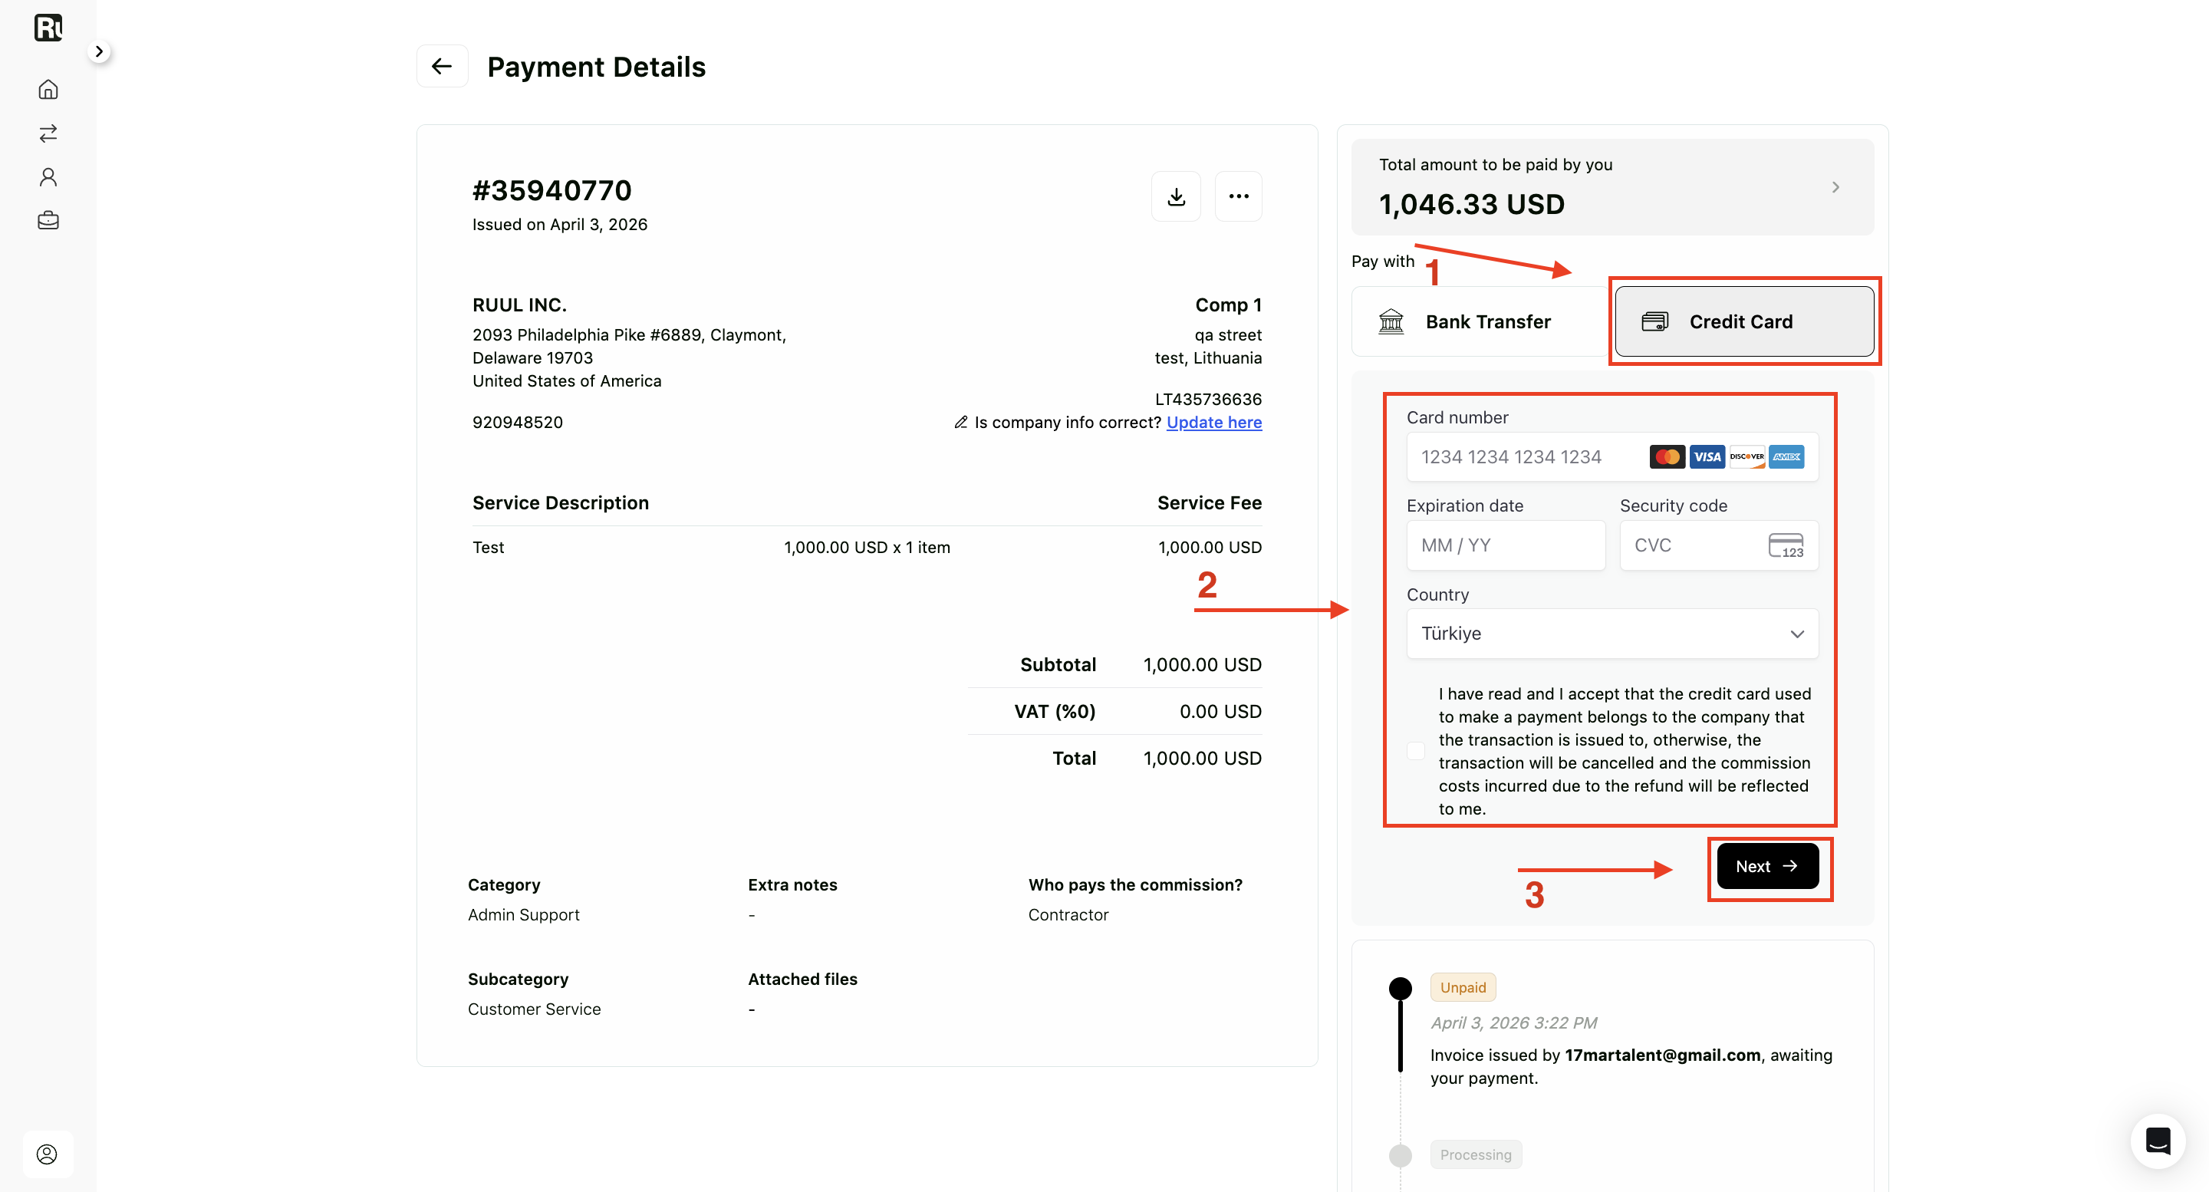Click the Total 1,000.00 USD value
The image size is (2209, 1192).
pyautogui.click(x=1201, y=758)
